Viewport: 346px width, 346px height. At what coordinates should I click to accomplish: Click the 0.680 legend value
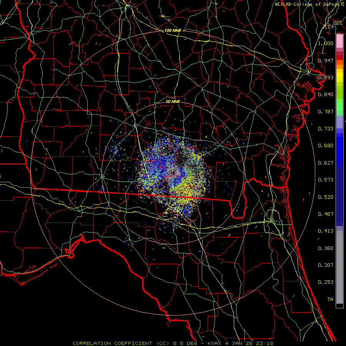326,146
